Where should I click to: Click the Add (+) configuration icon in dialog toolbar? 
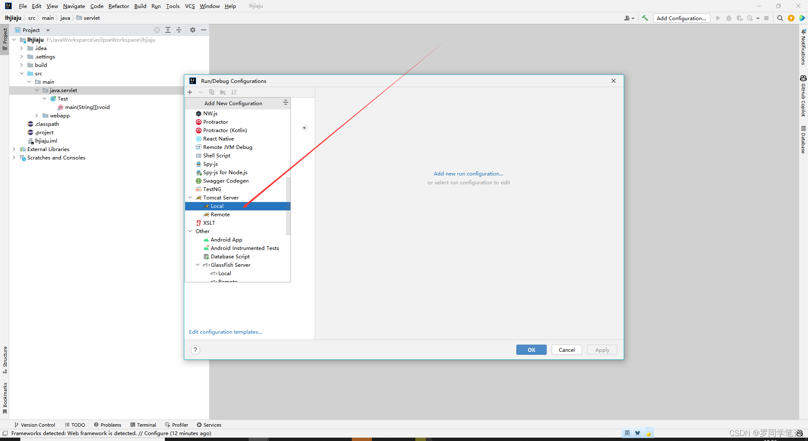190,92
